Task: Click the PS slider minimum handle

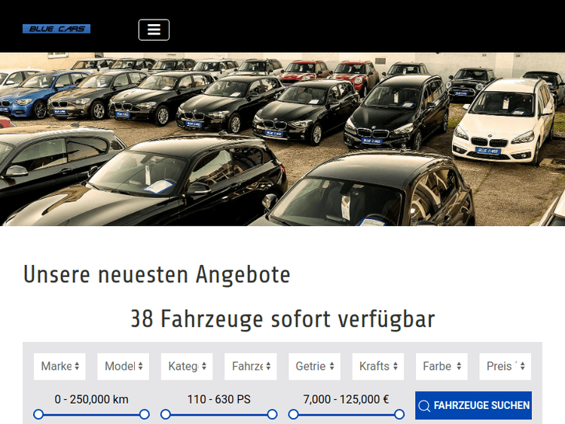Action: tap(166, 414)
